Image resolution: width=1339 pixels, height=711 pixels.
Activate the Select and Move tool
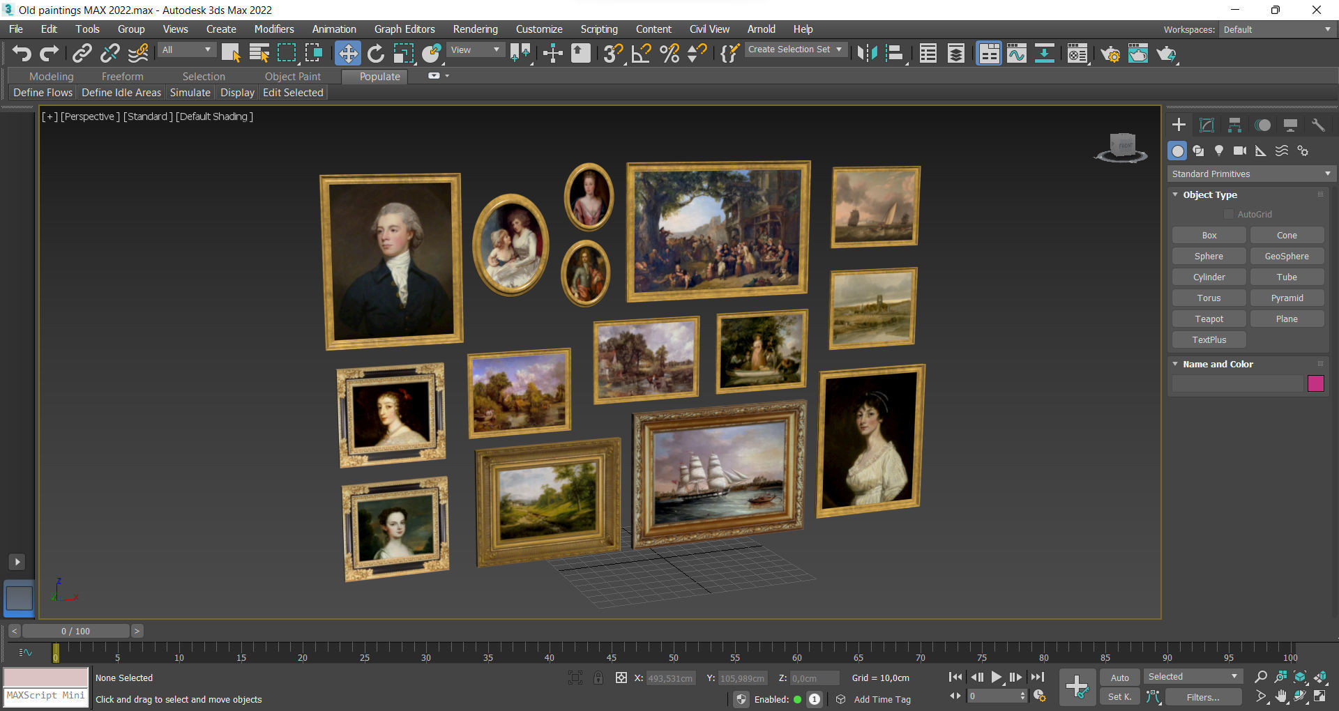pos(348,53)
